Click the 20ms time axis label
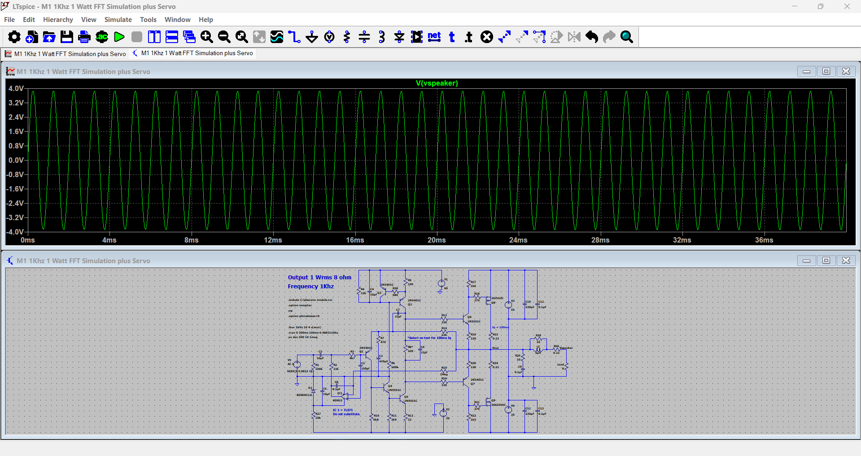Viewport: 861px width, 456px height. [x=437, y=240]
